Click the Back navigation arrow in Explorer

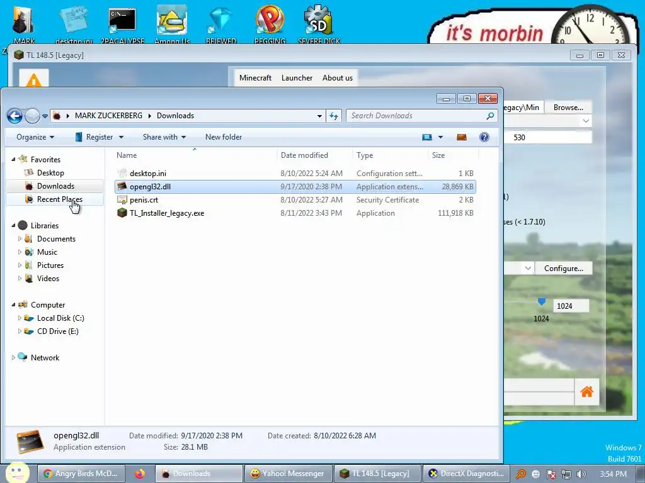15,116
